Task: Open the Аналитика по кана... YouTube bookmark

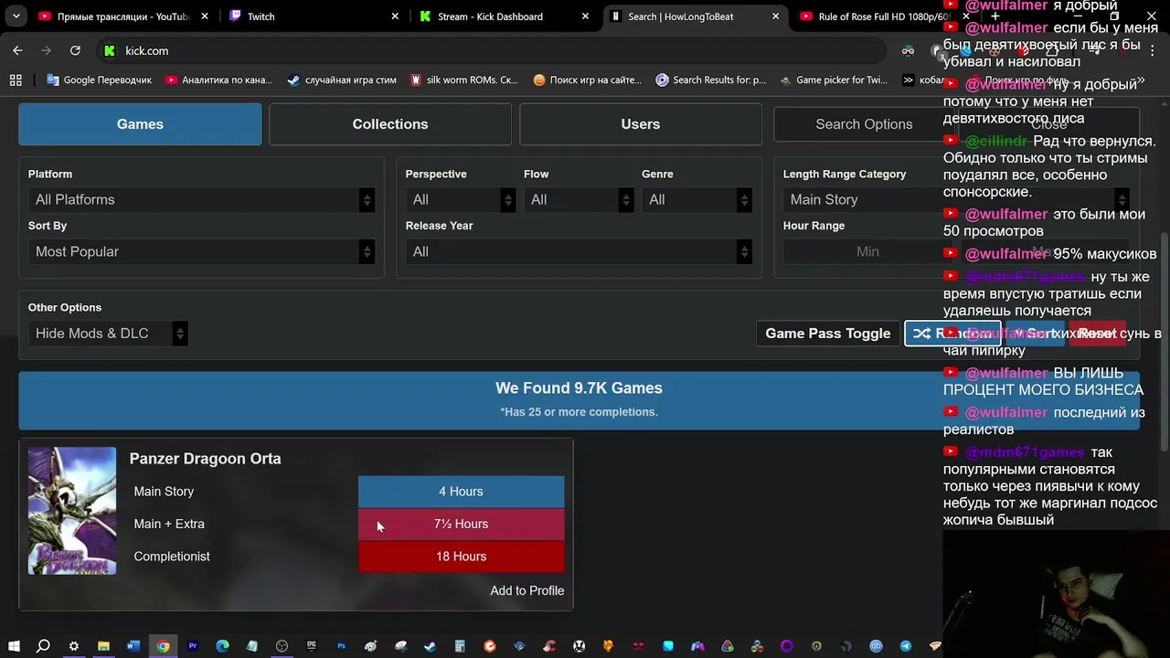Action: click(x=219, y=80)
